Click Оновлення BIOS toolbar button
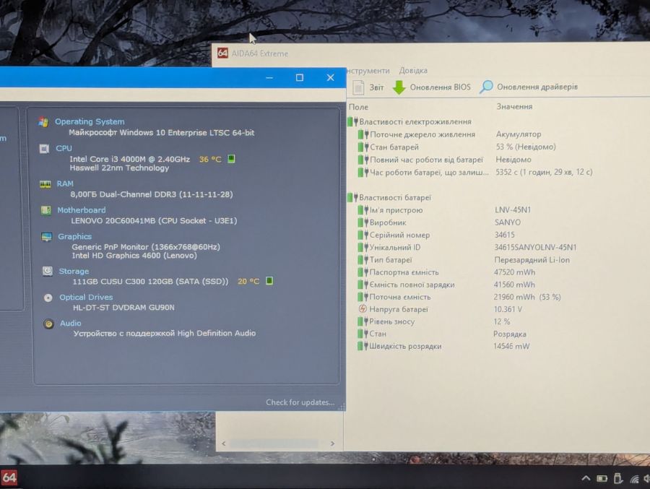The height and width of the screenshot is (489, 650). [432, 87]
